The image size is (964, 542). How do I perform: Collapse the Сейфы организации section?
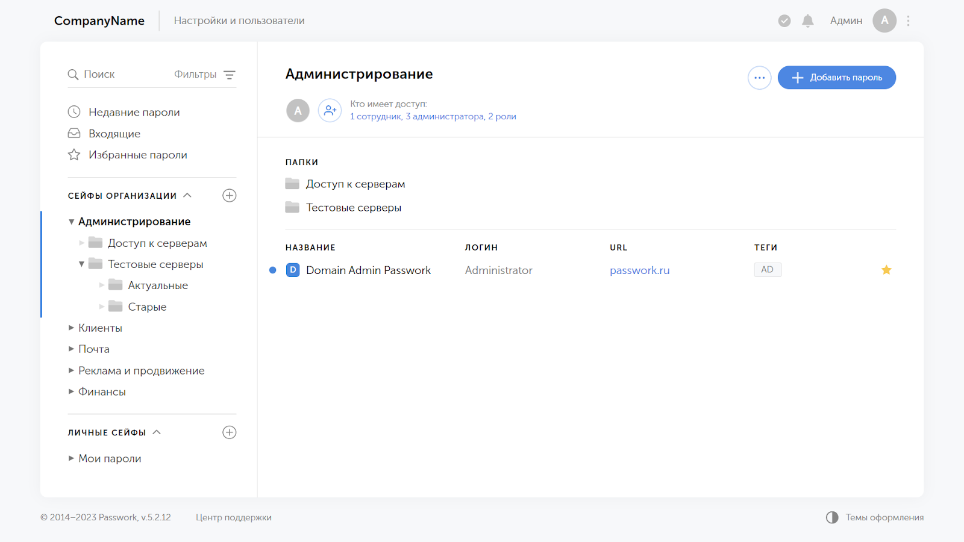pos(187,196)
